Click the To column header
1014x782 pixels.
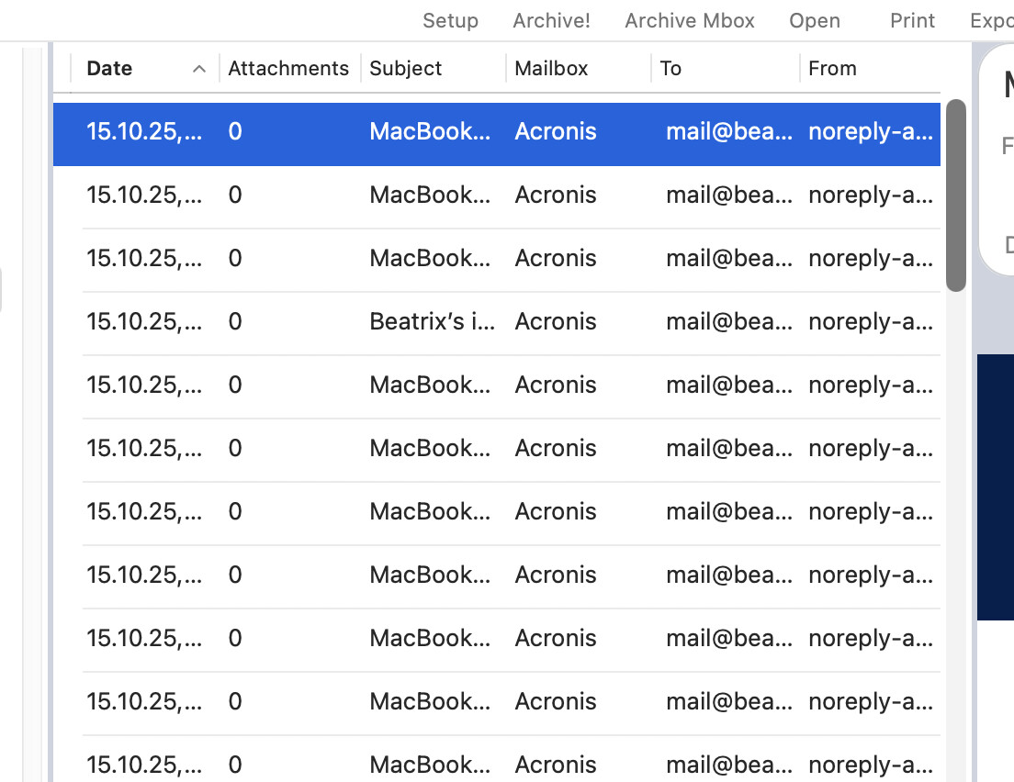(670, 68)
